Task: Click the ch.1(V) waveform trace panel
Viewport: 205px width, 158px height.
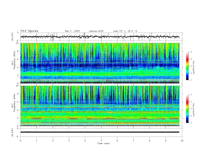Action: [101, 37]
